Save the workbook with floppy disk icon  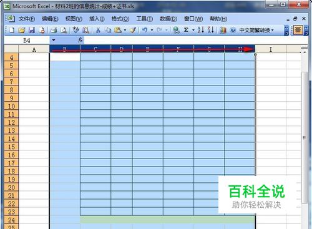point(32,30)
